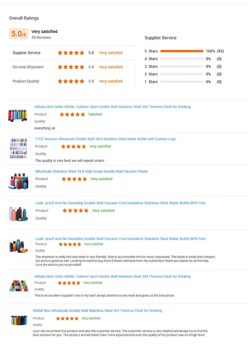248x345 pixels.
Task: Open the 17OZ Amazon Wholesale water bottle link
Action: coord(105,139)
